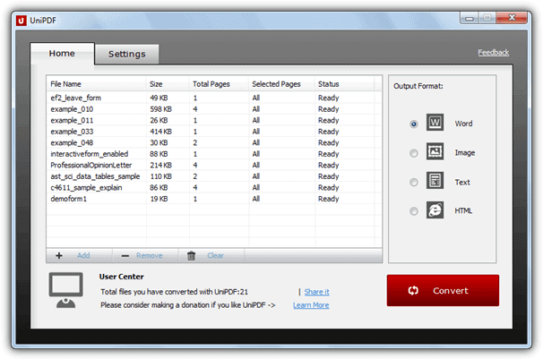Close the UniPDF window
Viewport: 543px width, 359px height.
coord(512,18)
